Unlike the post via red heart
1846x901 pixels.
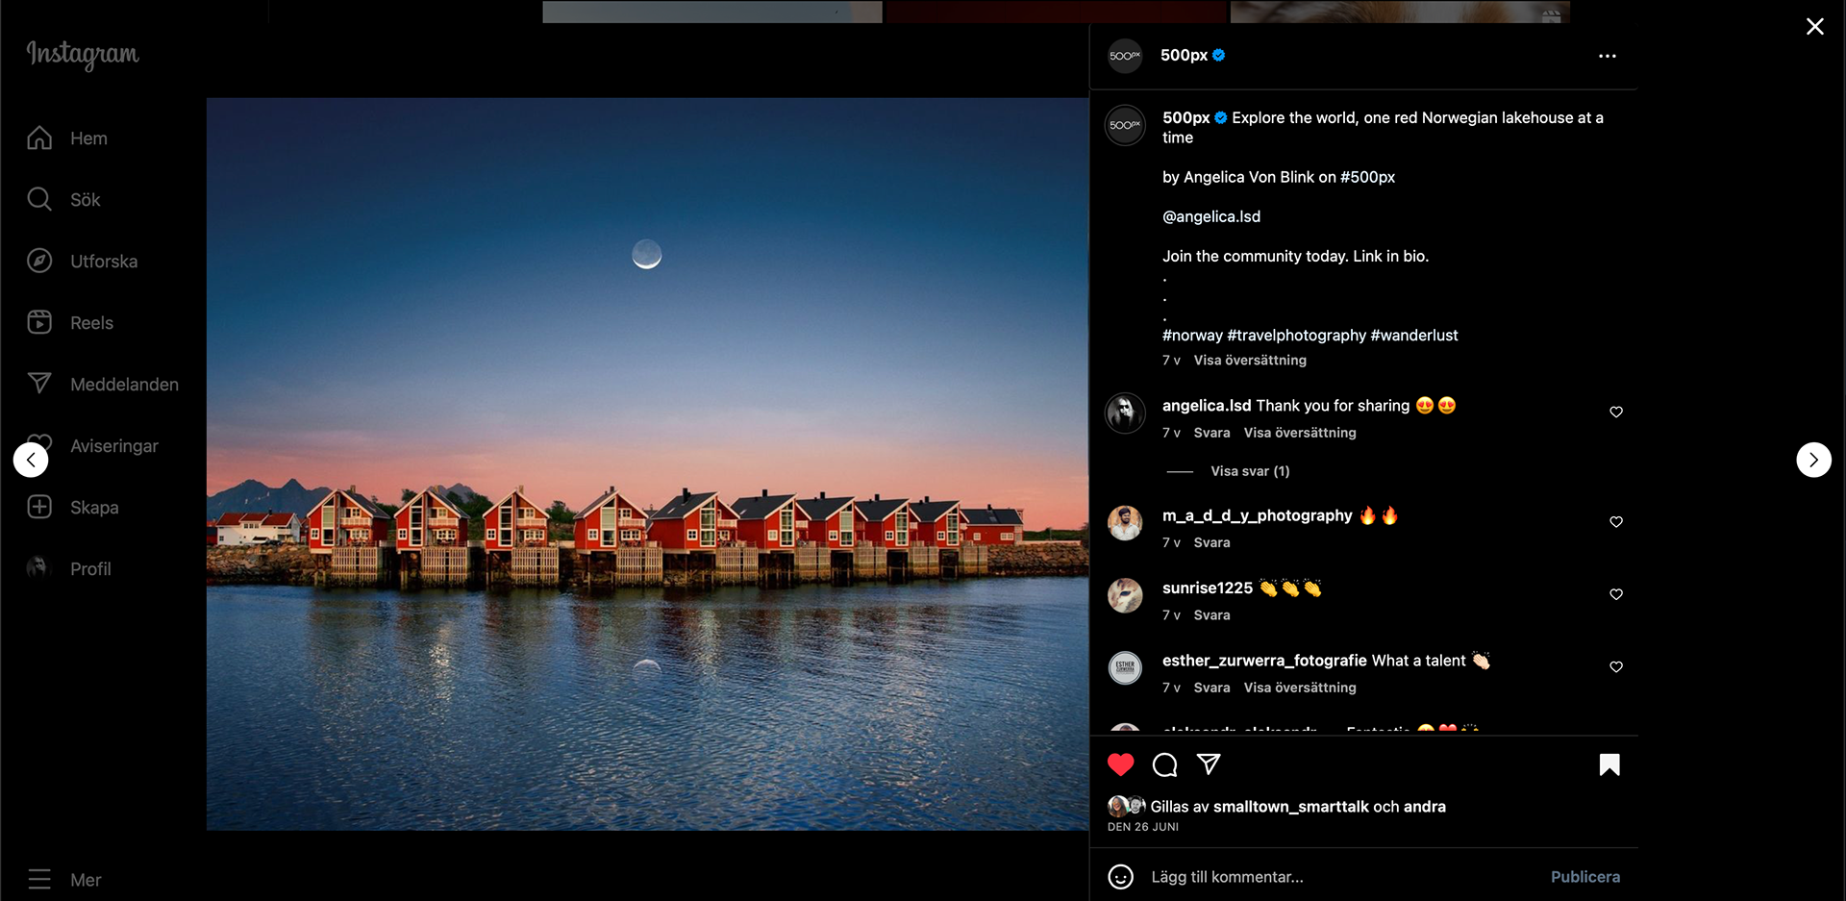point(1120,764)
